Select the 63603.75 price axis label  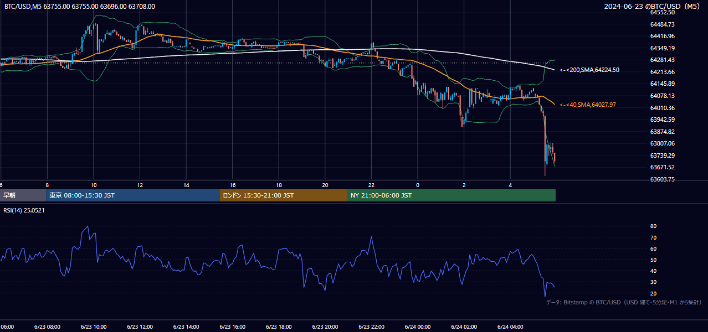(662, 179)
